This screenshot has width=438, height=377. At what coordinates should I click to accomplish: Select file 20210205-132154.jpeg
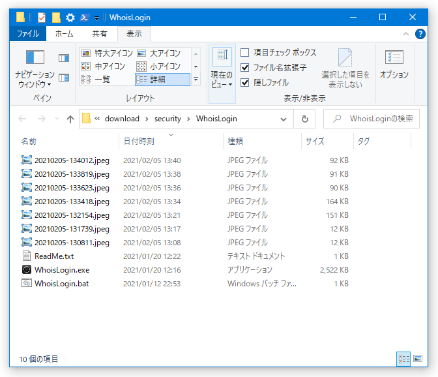[x=72, y=215]
